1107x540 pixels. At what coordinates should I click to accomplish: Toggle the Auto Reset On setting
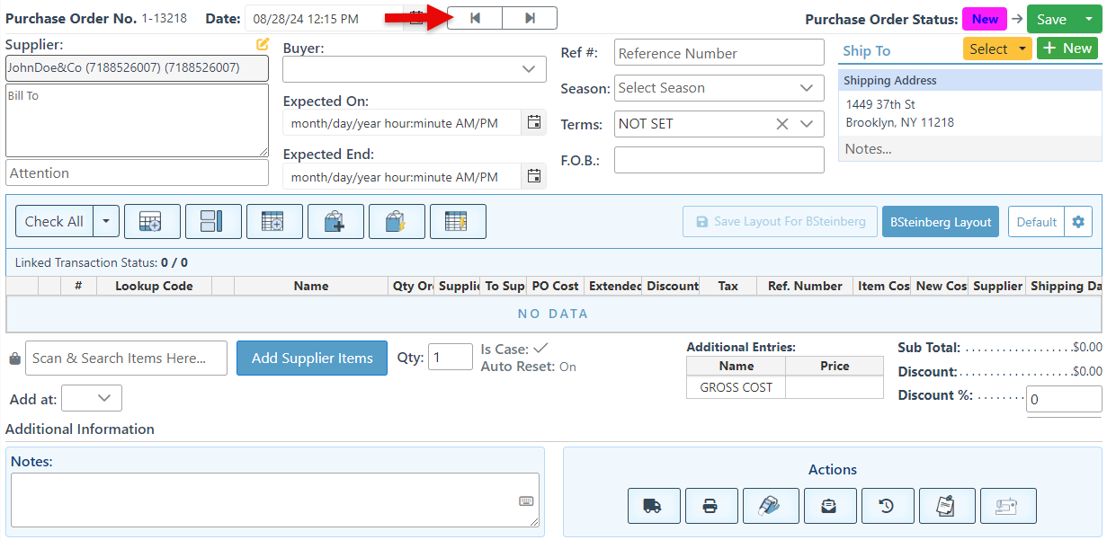pos(567,367)
